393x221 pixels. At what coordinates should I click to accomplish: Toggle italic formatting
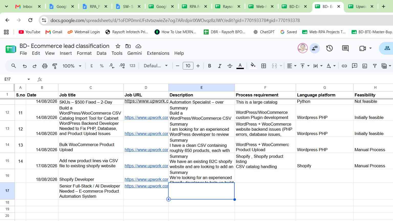coord(220,66)
